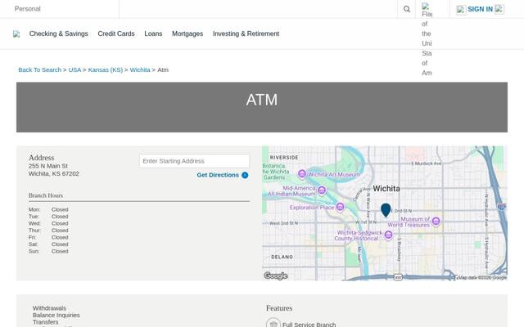Click the Wichita, KS 67202 text
The width and height of the screenshot is (524, 327).
click(53, 173)
